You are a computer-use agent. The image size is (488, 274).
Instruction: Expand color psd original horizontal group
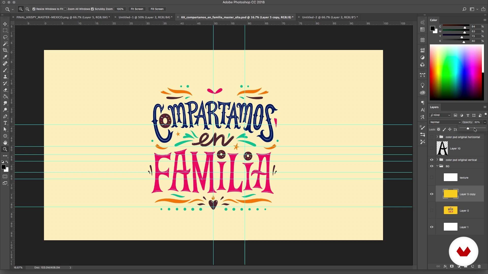437,137
